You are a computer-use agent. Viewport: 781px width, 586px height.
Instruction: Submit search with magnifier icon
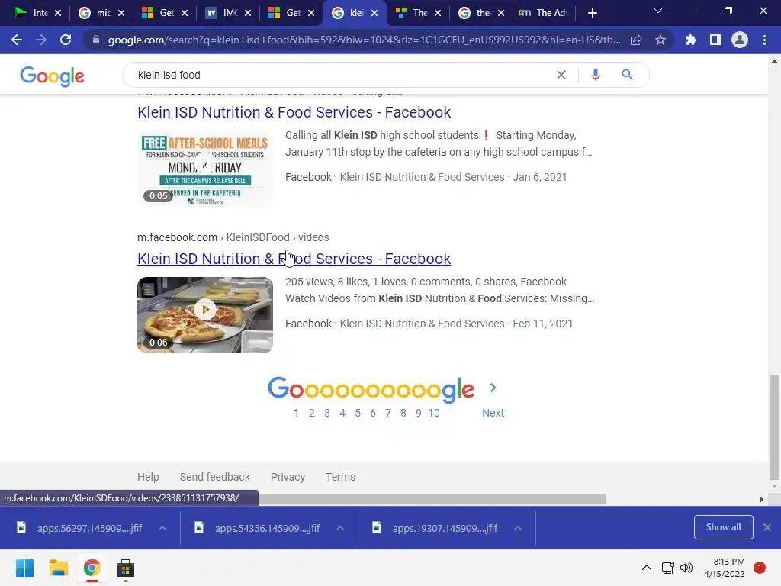pyautogui.click(x=627, y=75)
